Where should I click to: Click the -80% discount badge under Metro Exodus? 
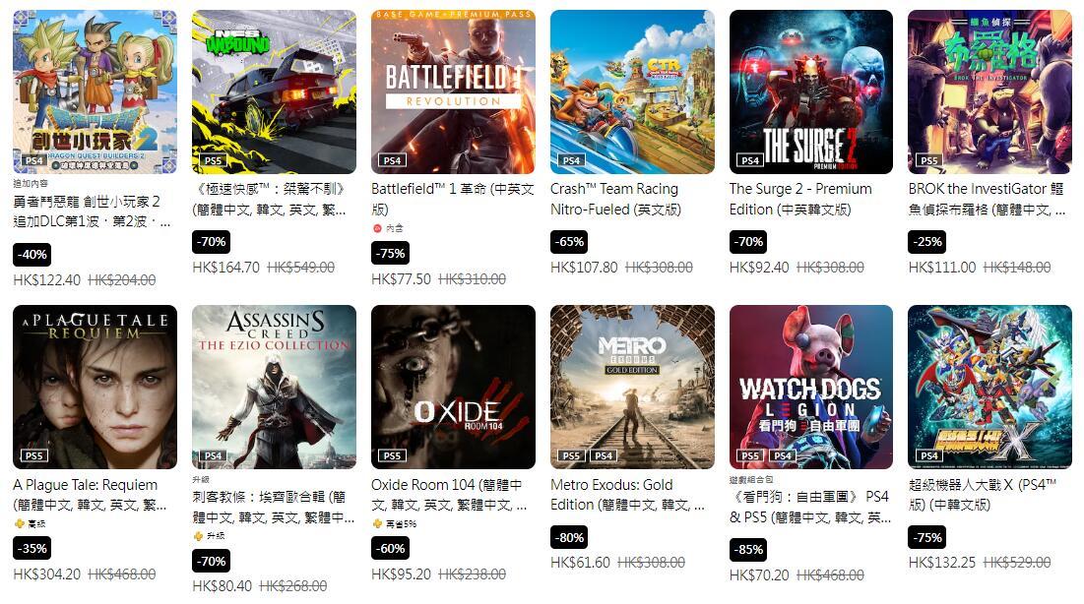coord(569,538)
